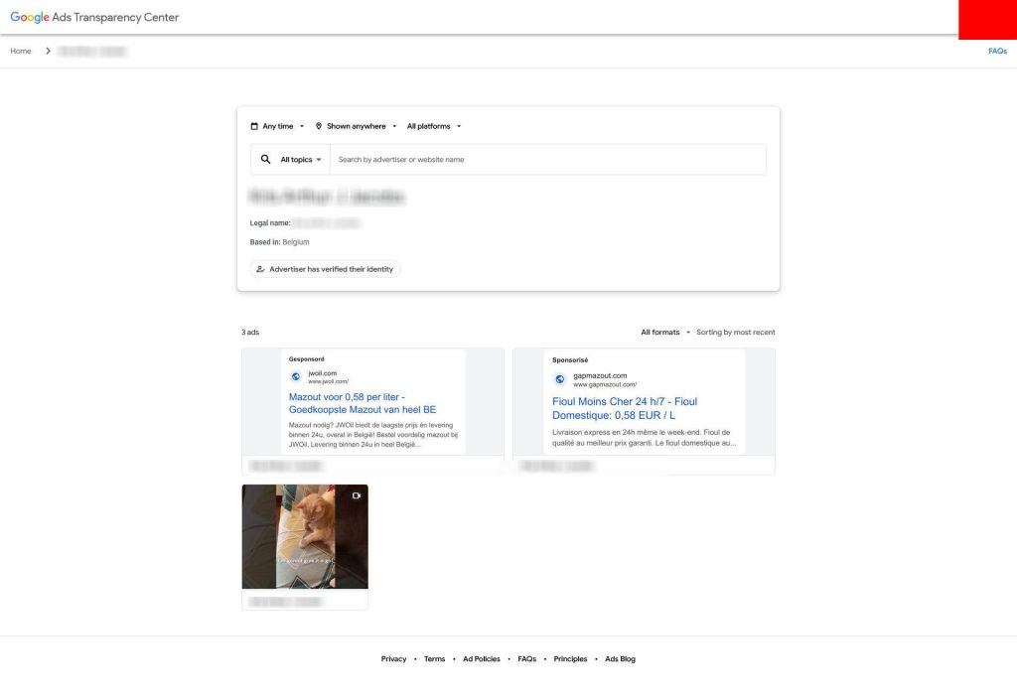
Task: Expand the All topics selector
Action: [x=300, y=159]
